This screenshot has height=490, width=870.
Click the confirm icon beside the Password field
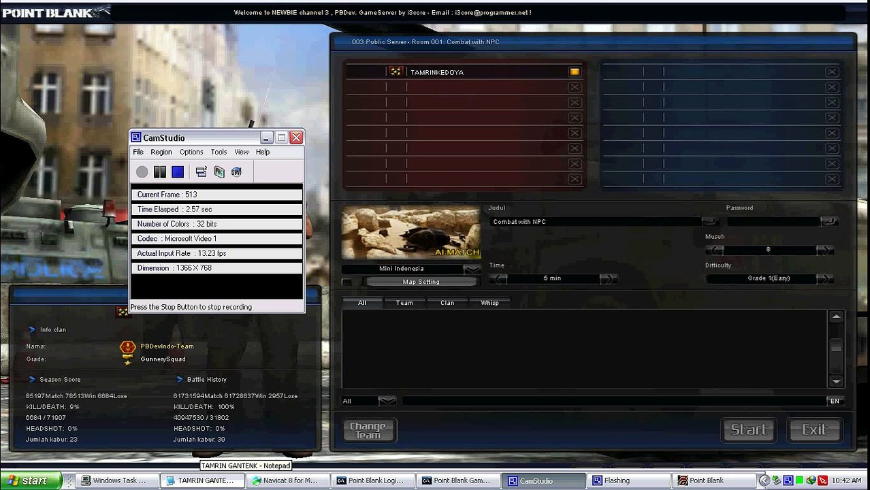point(828,222)
